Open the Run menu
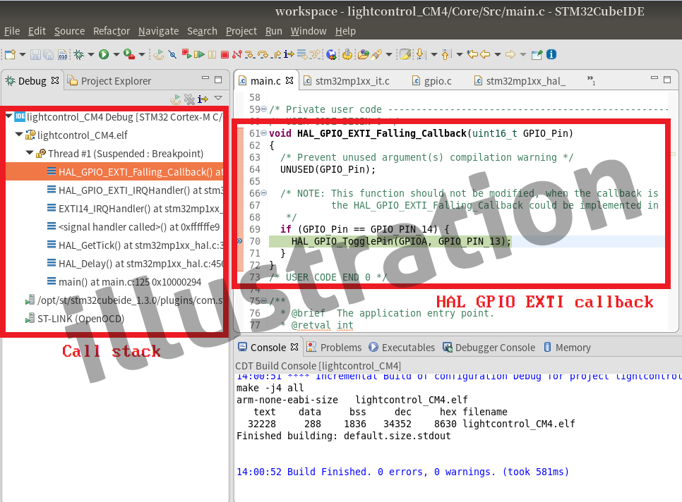 tap(274, 31)
